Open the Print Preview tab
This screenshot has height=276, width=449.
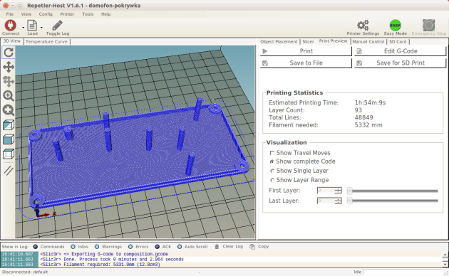(334, 41)
